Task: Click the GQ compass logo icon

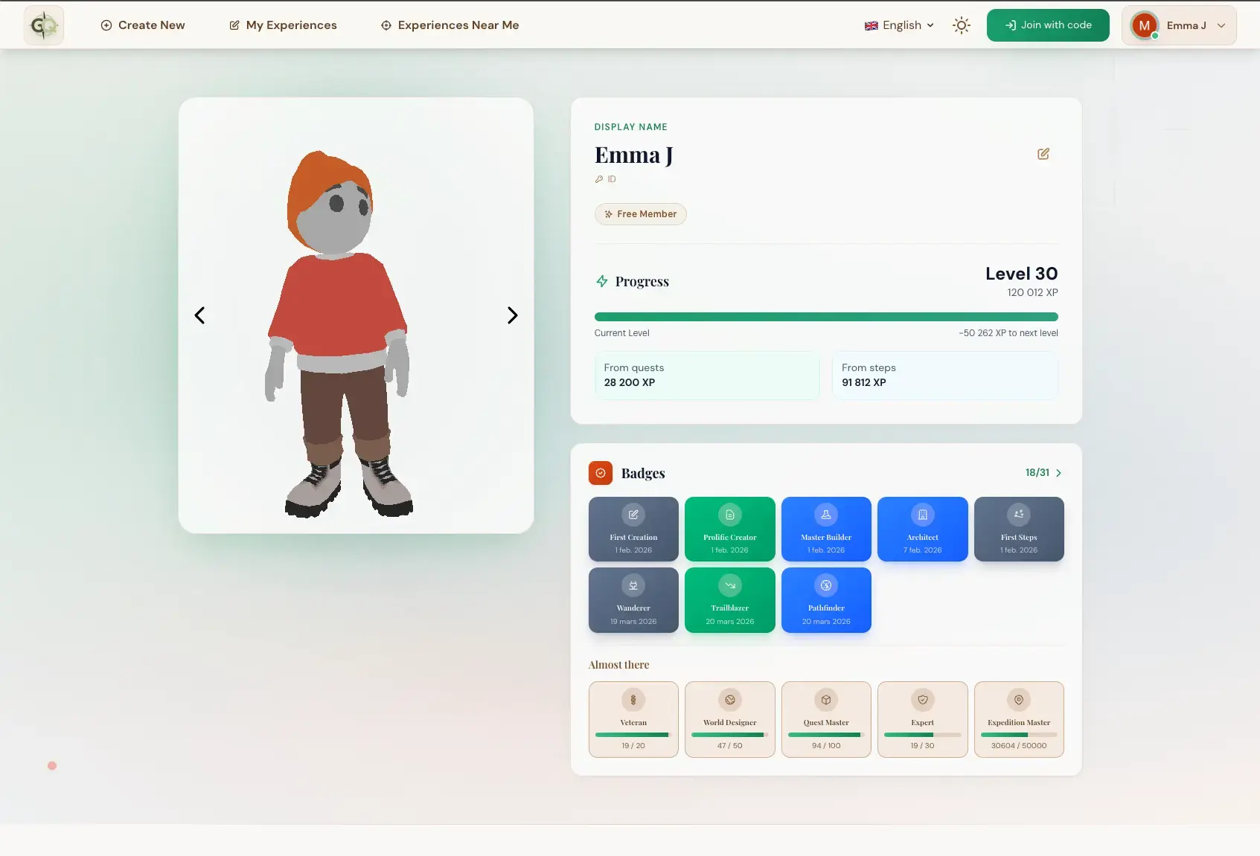Action: (x=44, y=26)
